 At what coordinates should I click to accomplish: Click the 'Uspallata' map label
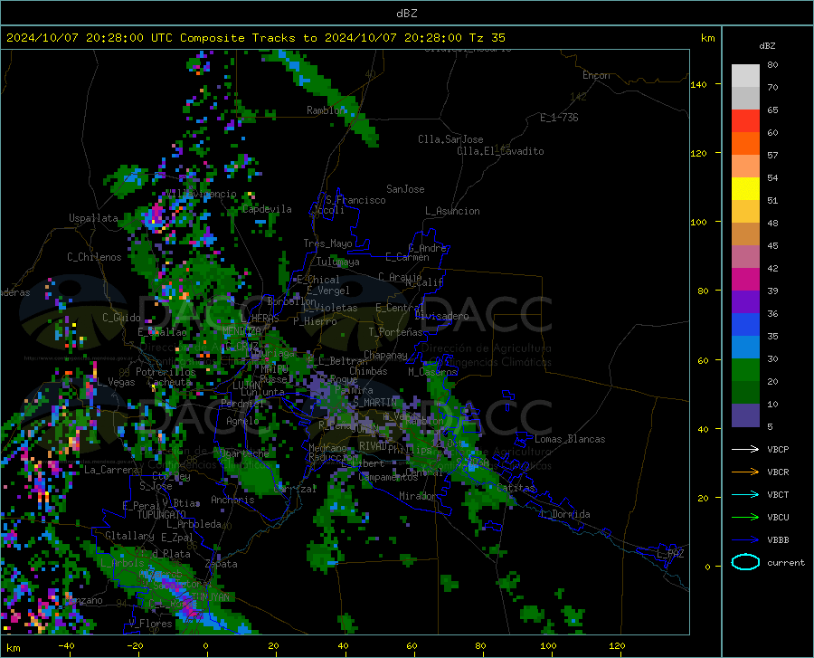93,218
